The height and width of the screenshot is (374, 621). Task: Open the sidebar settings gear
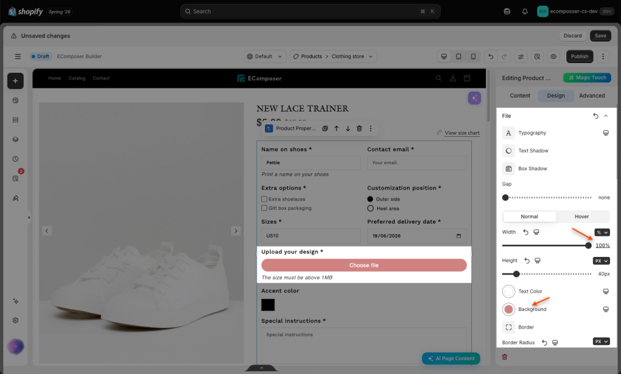(x=15, y=320)
